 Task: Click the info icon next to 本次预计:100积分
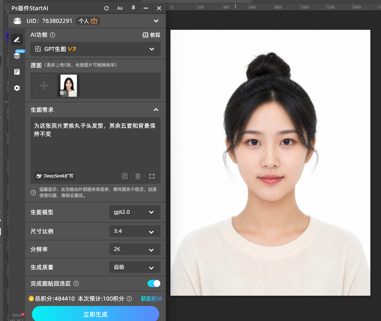pyautogui.click(x=130, y=299)
